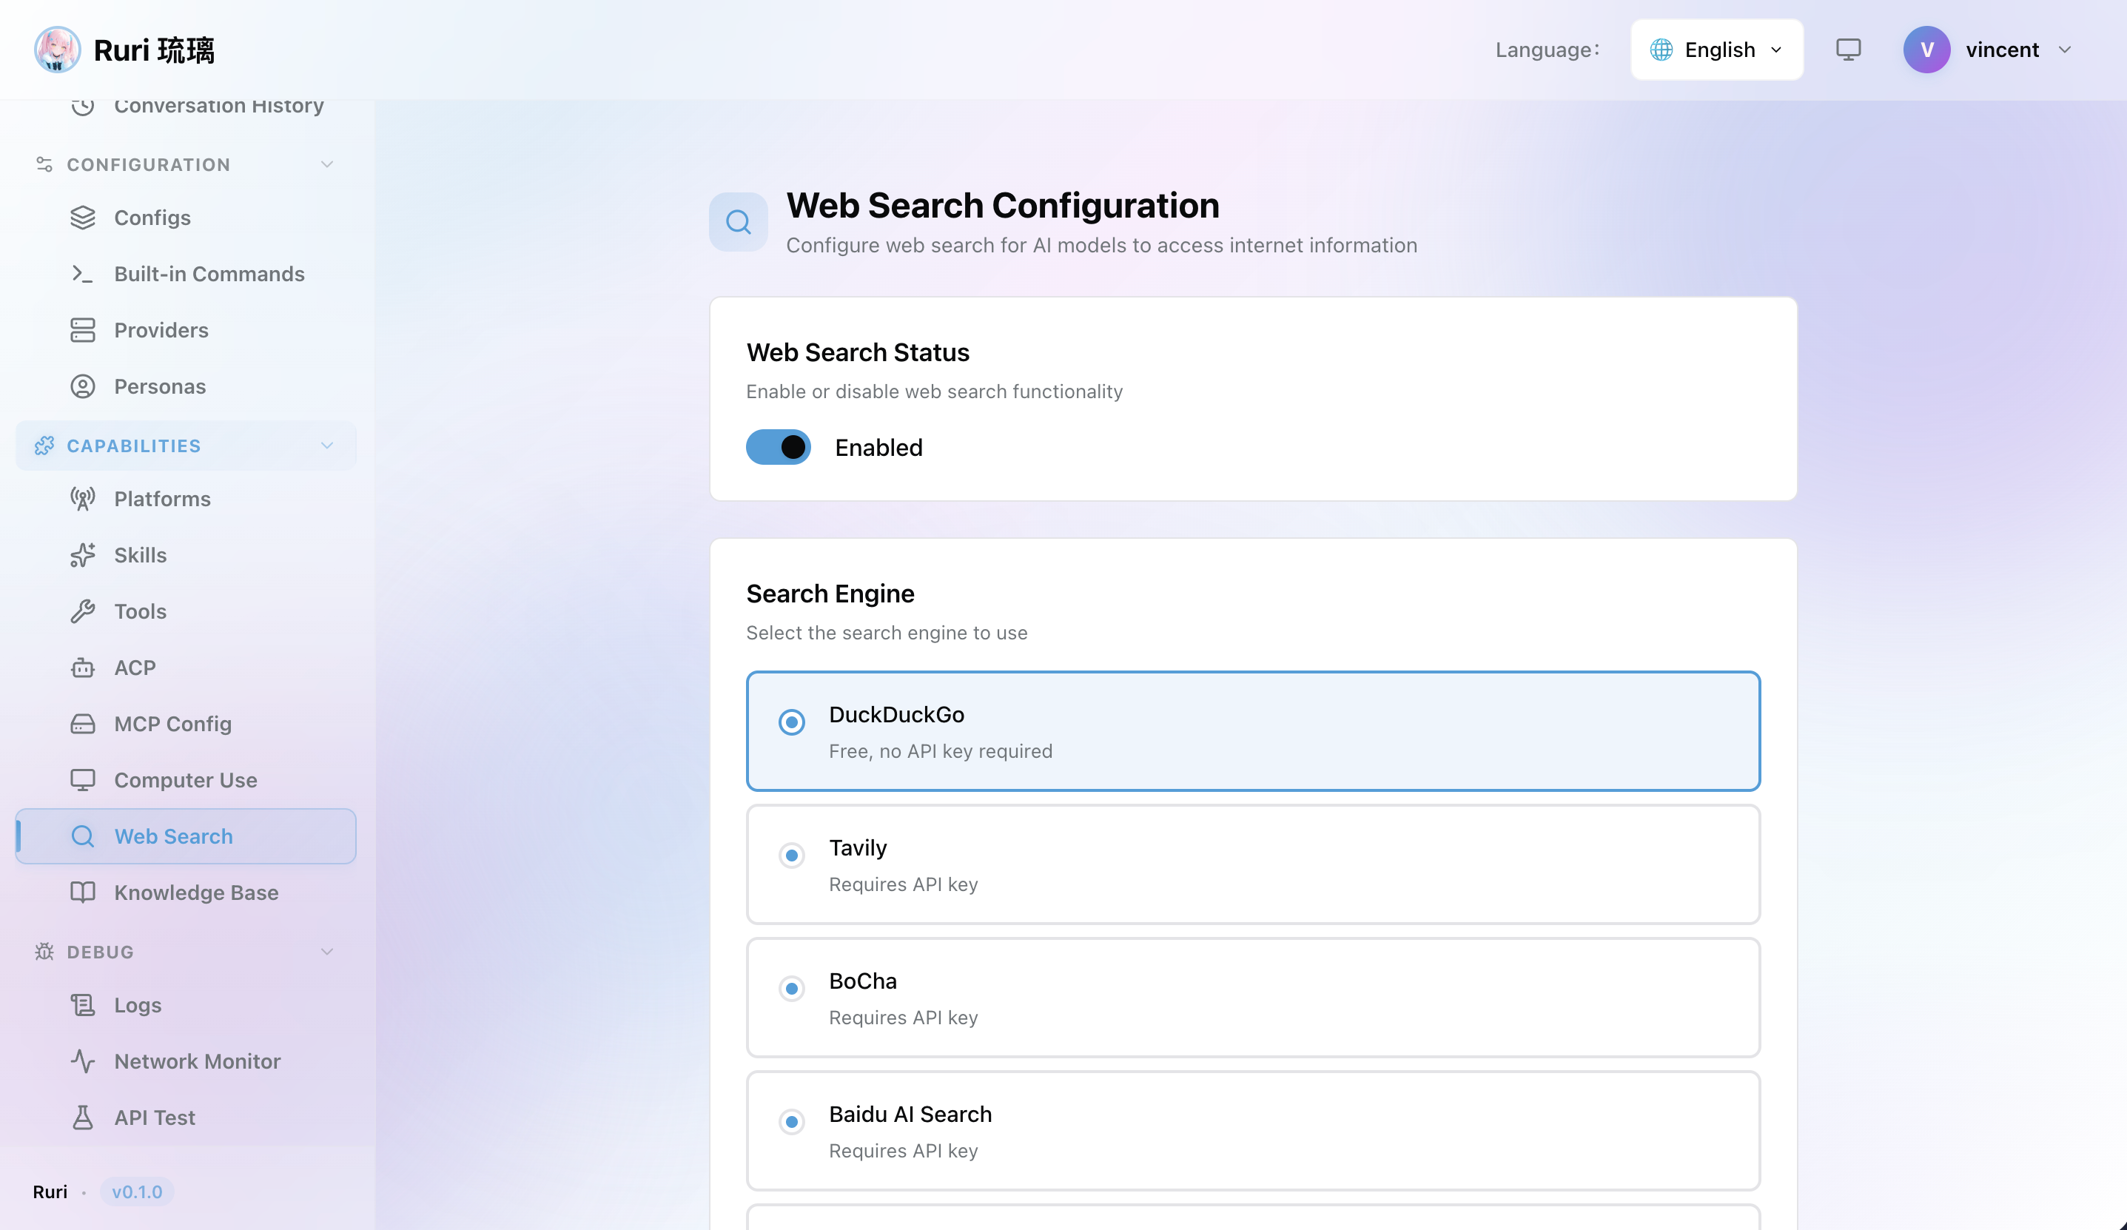Collapse the Configuration section chevron

(x=328, y=164)
